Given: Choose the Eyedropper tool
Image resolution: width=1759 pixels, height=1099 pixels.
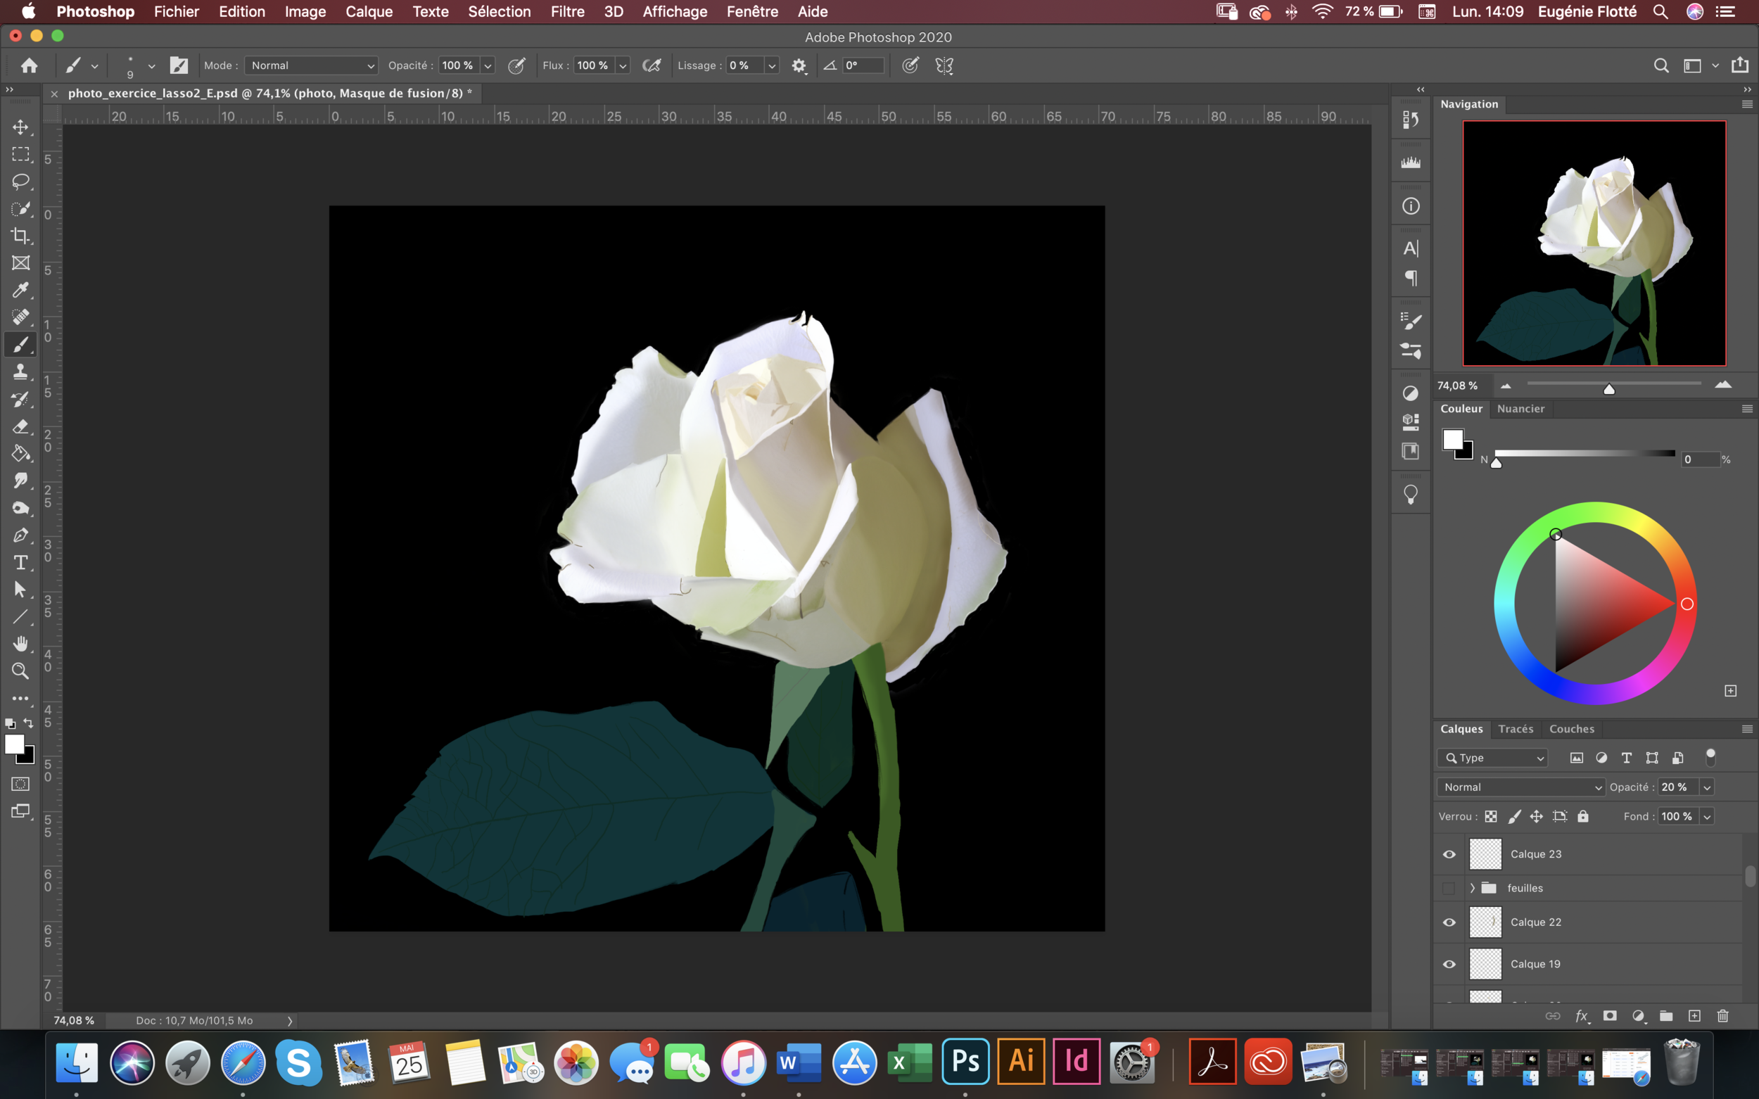Looking at the screenshot, I should click(x=20, y=290).
